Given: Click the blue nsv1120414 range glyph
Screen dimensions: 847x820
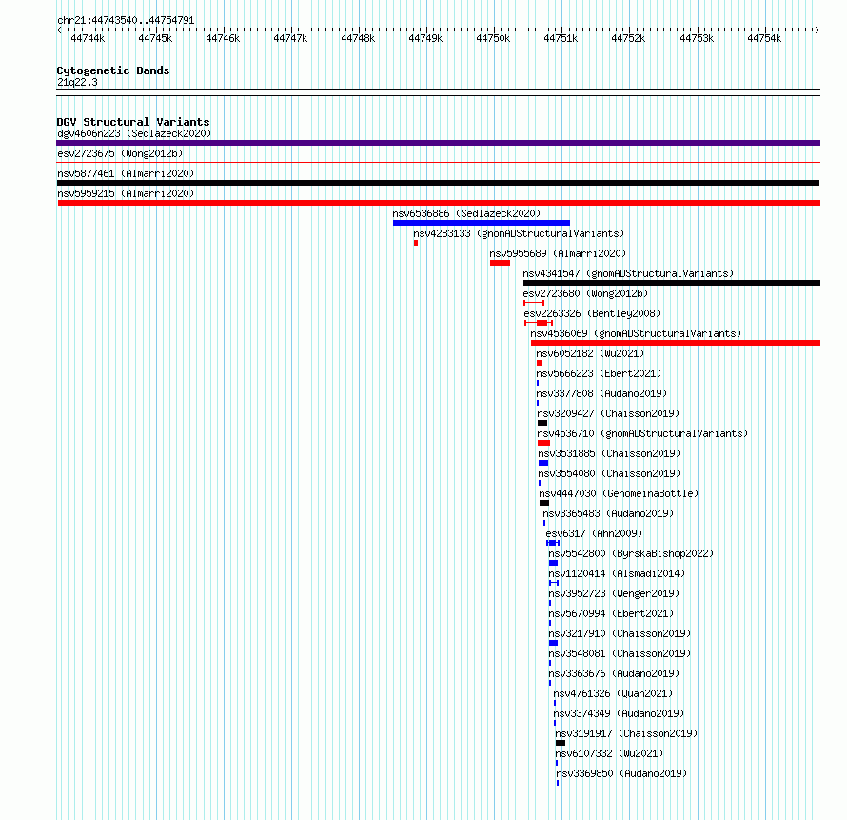Looking at the screenshot, I should pos(554,583).
